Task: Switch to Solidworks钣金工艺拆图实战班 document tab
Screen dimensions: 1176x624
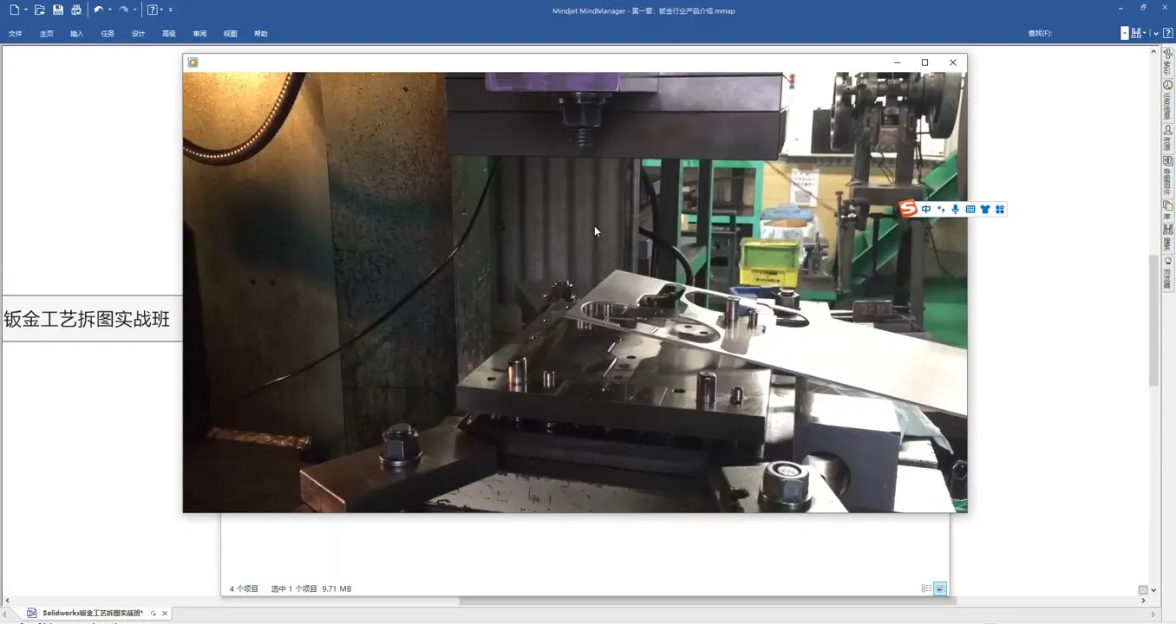Action: coord(92,613)
